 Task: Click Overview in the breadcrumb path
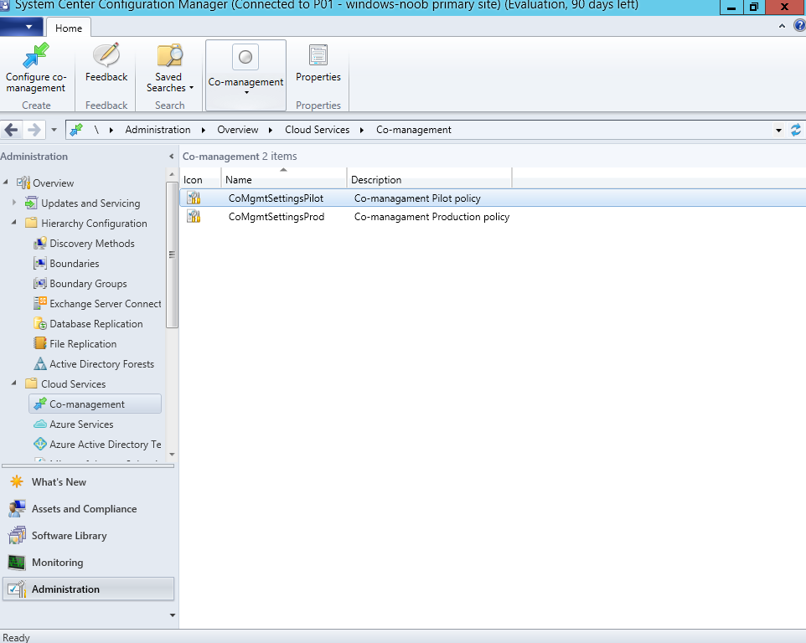point(237,130)
